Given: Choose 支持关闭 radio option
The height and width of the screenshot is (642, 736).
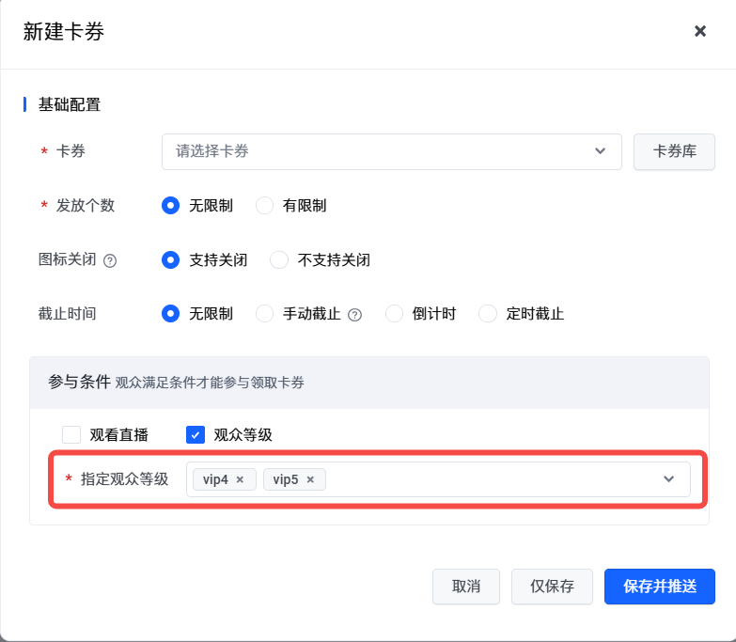Looking at the screenshot, I should [x=170, y=259].
